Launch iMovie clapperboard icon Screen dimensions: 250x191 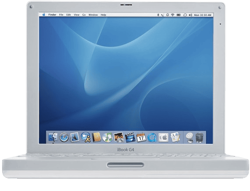pos(130,137)
